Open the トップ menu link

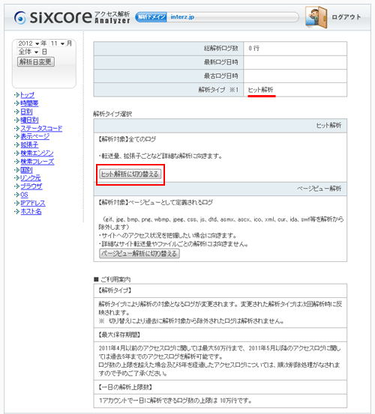pyautogui.click(x=27, y=95)
